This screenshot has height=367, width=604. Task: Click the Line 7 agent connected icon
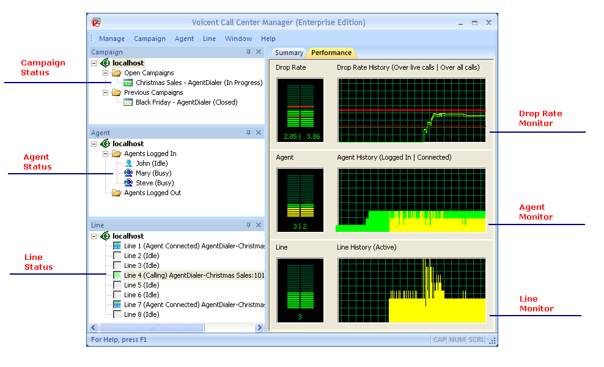click(x=117, y=305)
